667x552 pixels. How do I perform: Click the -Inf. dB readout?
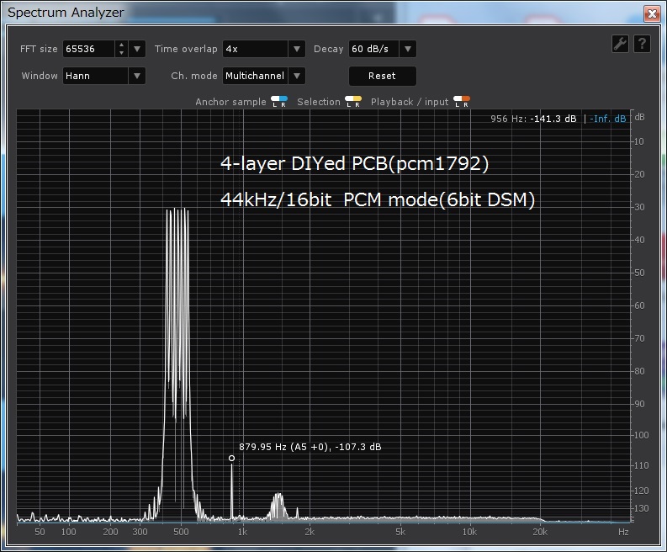[607, 119]
